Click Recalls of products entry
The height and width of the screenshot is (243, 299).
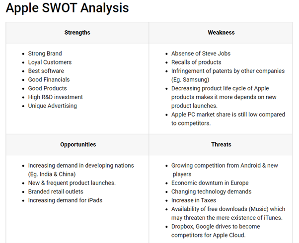tap(196, 62)
